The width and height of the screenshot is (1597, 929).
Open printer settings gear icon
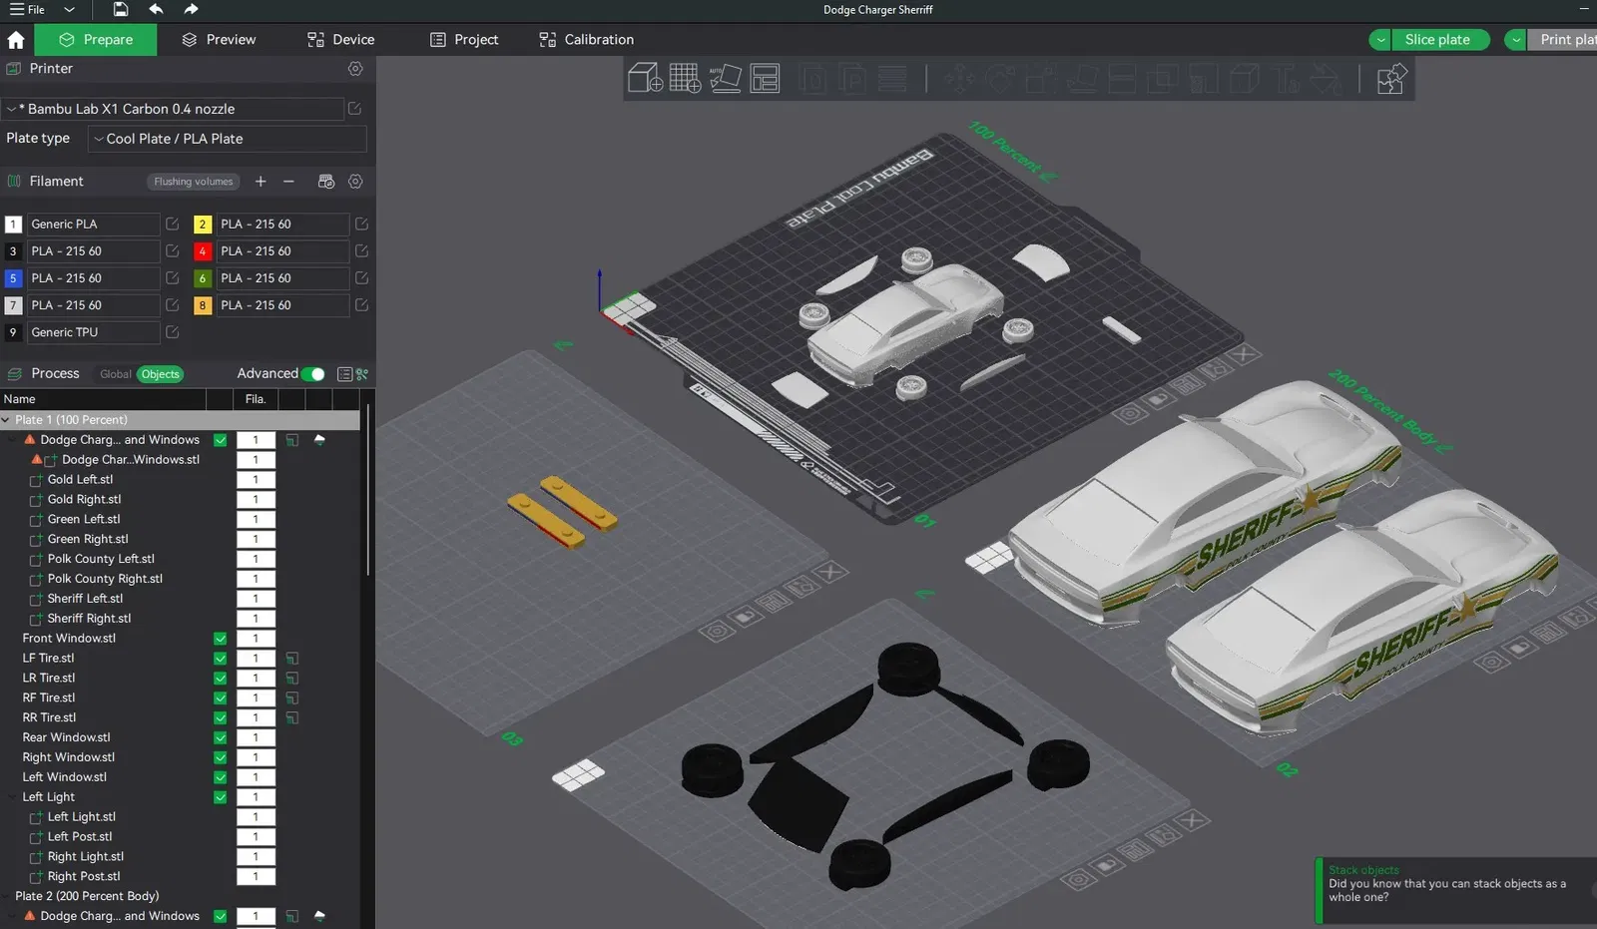pos(355,69)
